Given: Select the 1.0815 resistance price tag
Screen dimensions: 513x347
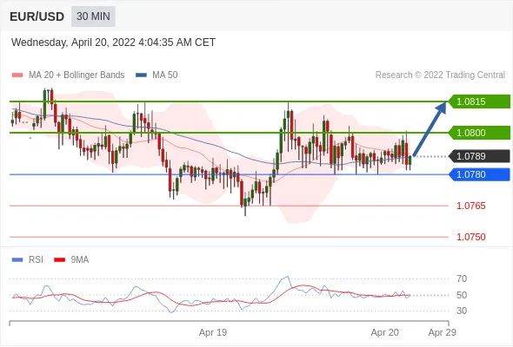Looking at the screenshot, I should click(x=479, y=101).
